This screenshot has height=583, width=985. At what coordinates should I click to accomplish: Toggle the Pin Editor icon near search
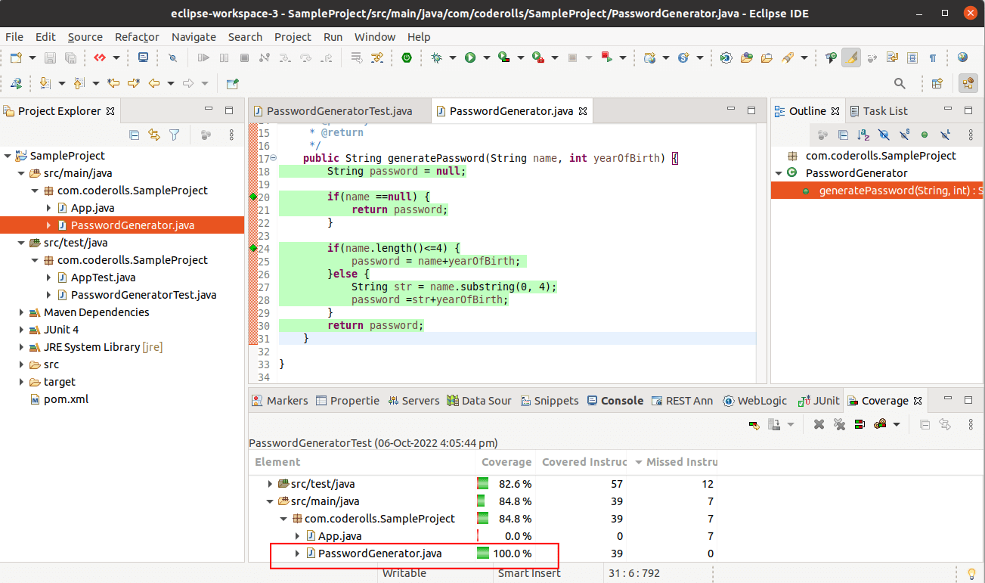coord(234,84)
